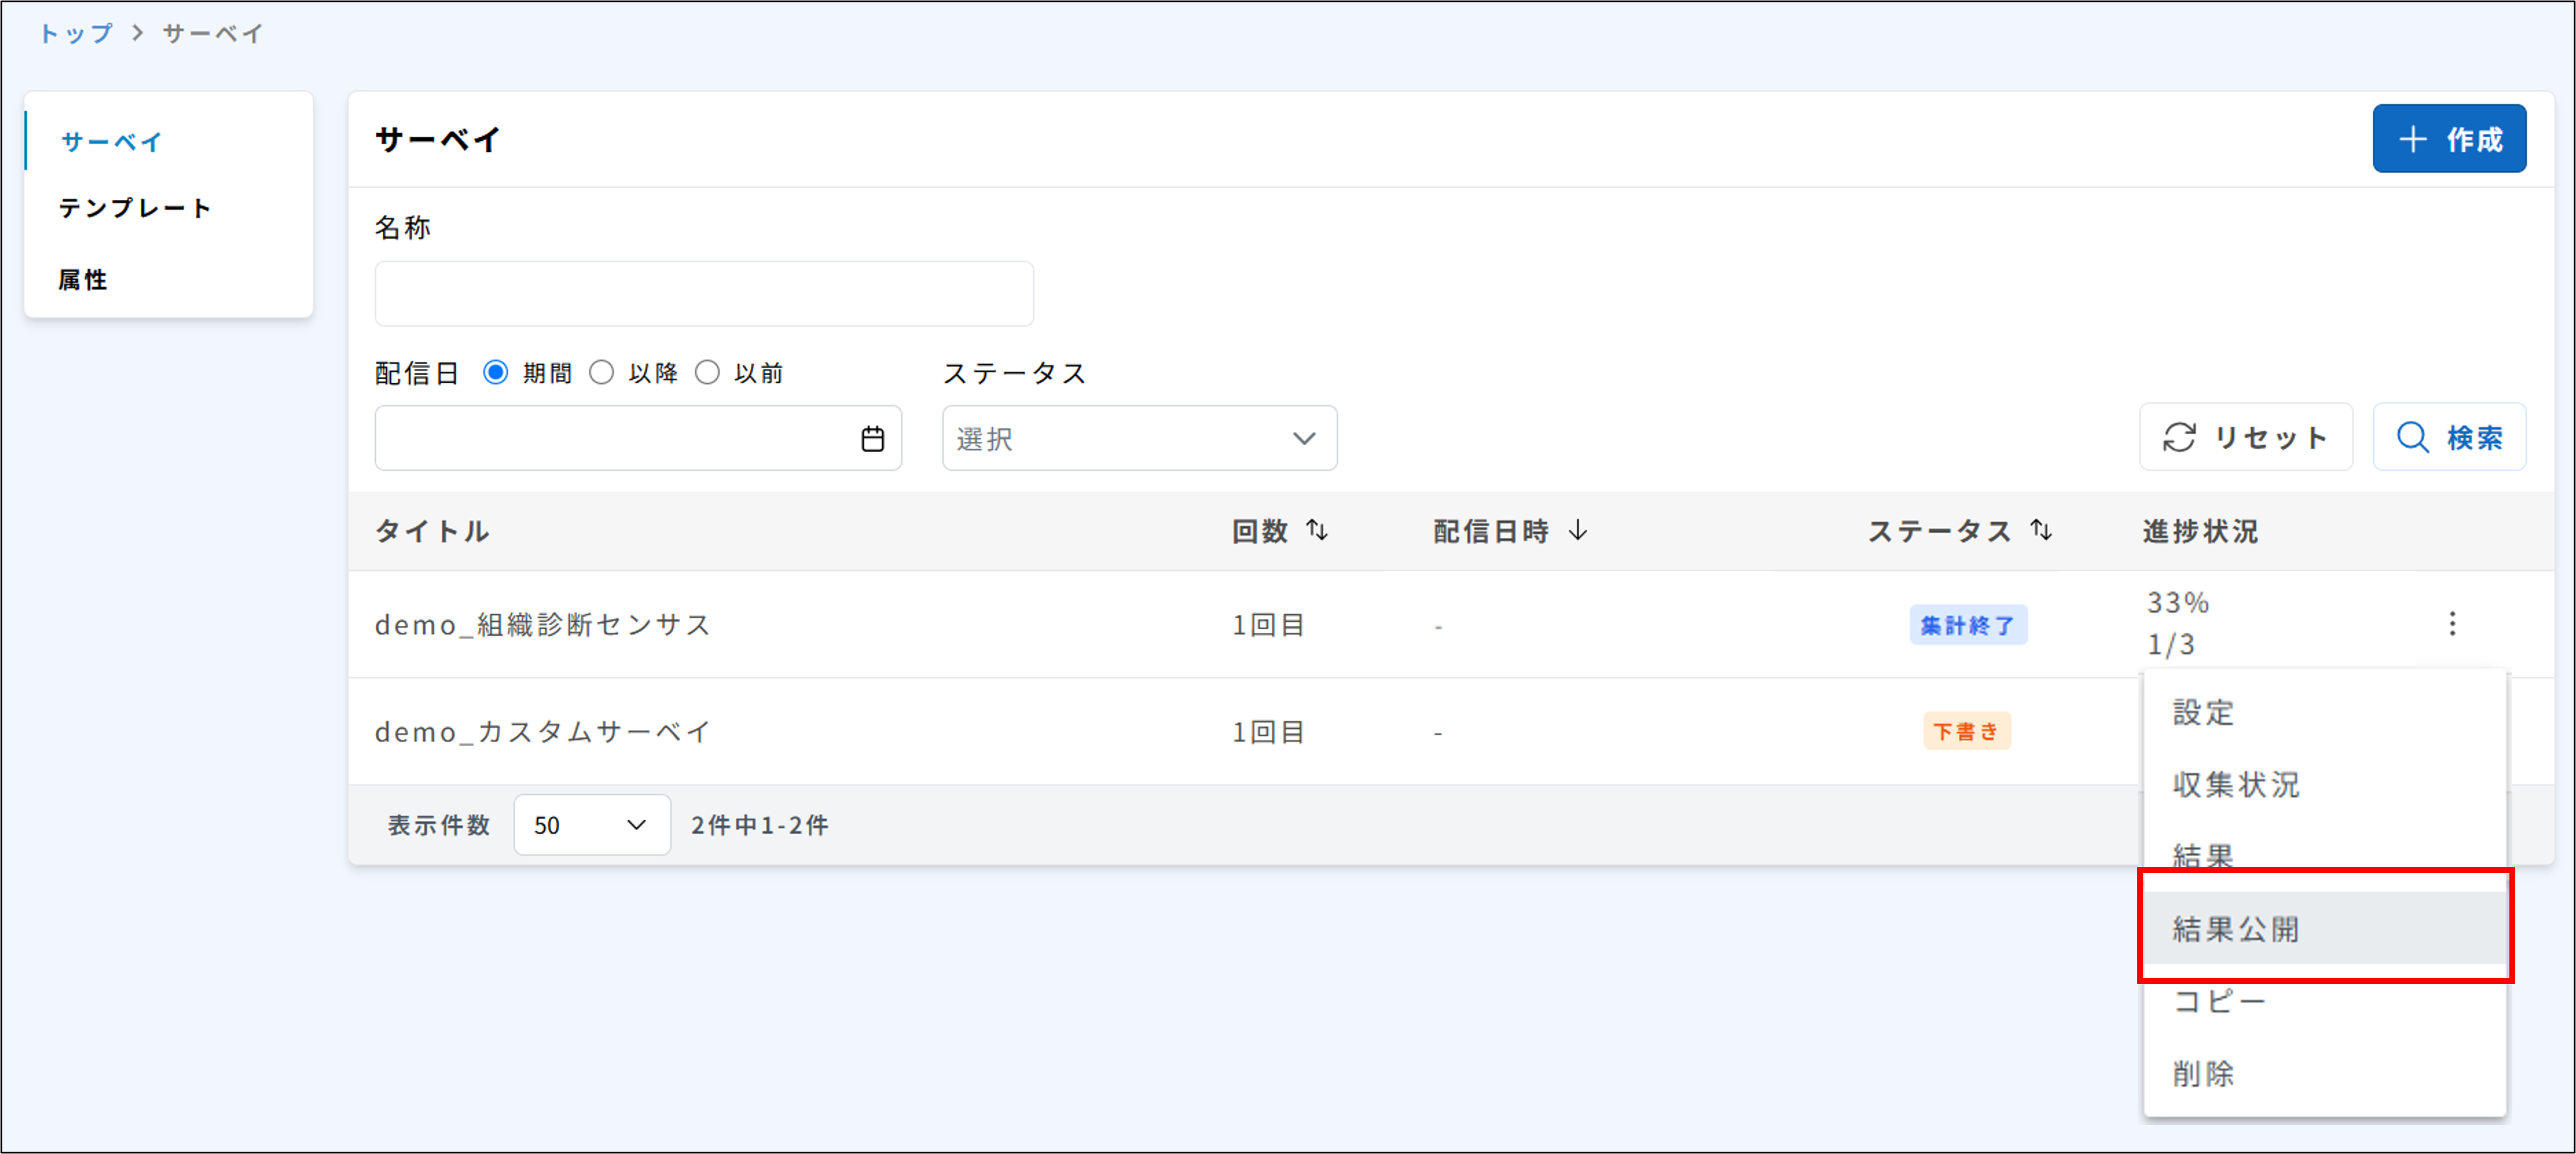Choose the 以前 radio option

coord(709,371)
